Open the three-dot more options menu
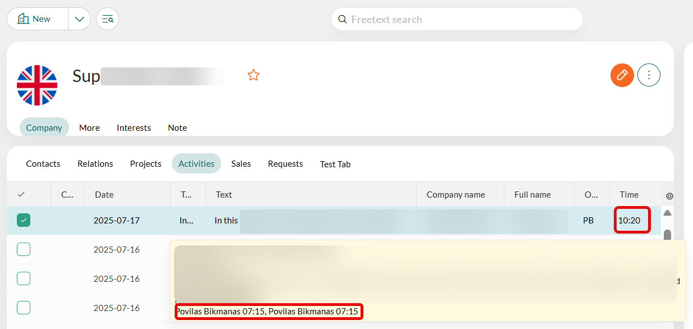Image resolution: width=693 pixels, height=329 pixels. pyautogui.click(x=649, y=75)
